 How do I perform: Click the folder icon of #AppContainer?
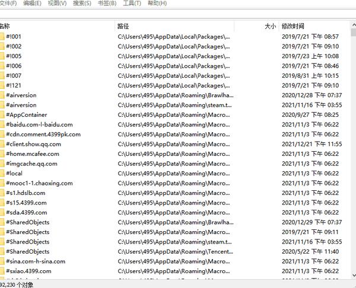(2, 115)
